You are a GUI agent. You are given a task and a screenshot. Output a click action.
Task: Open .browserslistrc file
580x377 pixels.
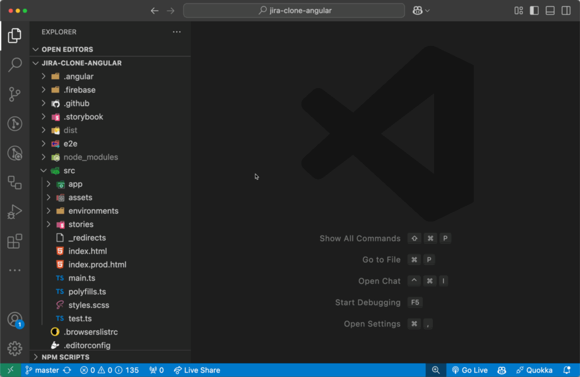(110, 332)
